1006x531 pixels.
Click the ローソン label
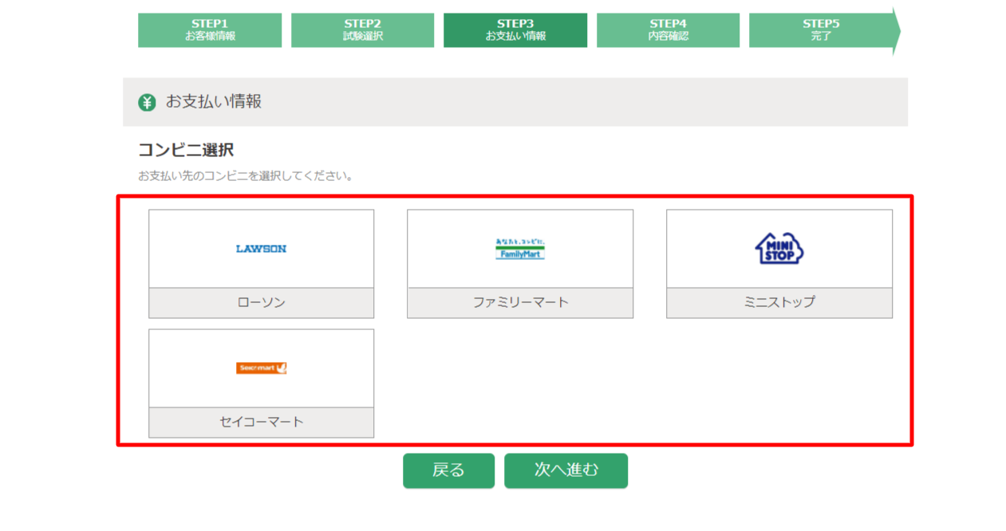coord(261,303)
